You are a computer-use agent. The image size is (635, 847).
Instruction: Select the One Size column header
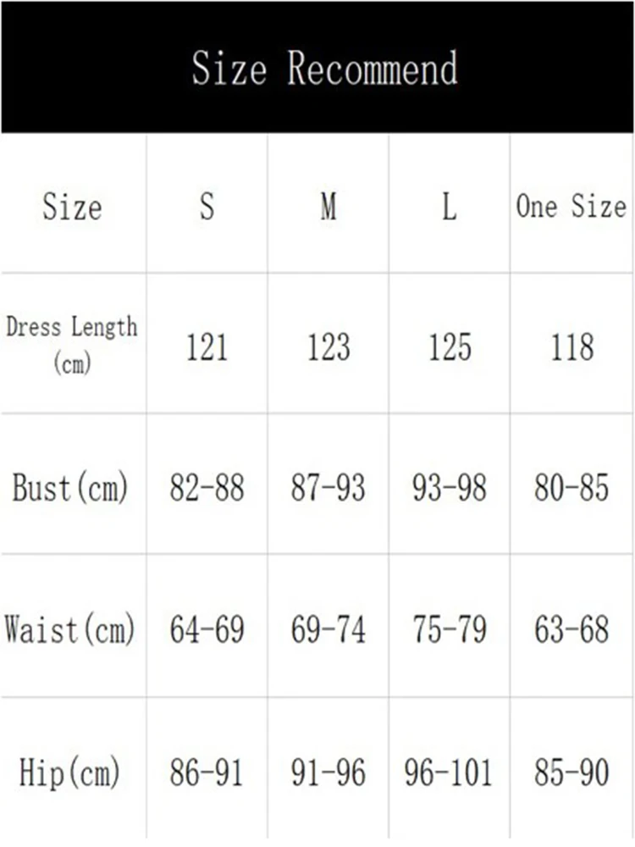tap(571, 206)
